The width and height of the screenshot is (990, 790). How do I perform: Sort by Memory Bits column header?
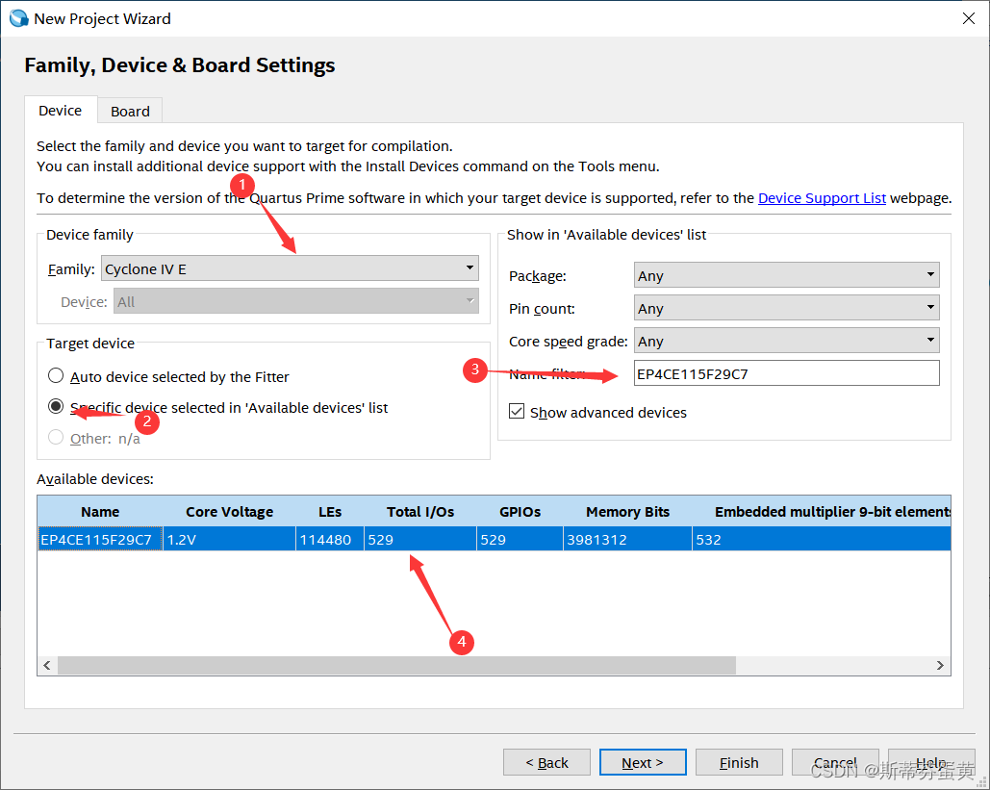click(627, 512)
